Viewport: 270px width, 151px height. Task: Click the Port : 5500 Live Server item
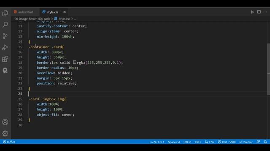pos(227,142)
